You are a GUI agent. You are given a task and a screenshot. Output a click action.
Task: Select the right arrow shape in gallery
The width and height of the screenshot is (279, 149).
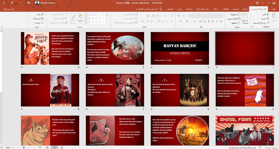(x=96, y=18)
